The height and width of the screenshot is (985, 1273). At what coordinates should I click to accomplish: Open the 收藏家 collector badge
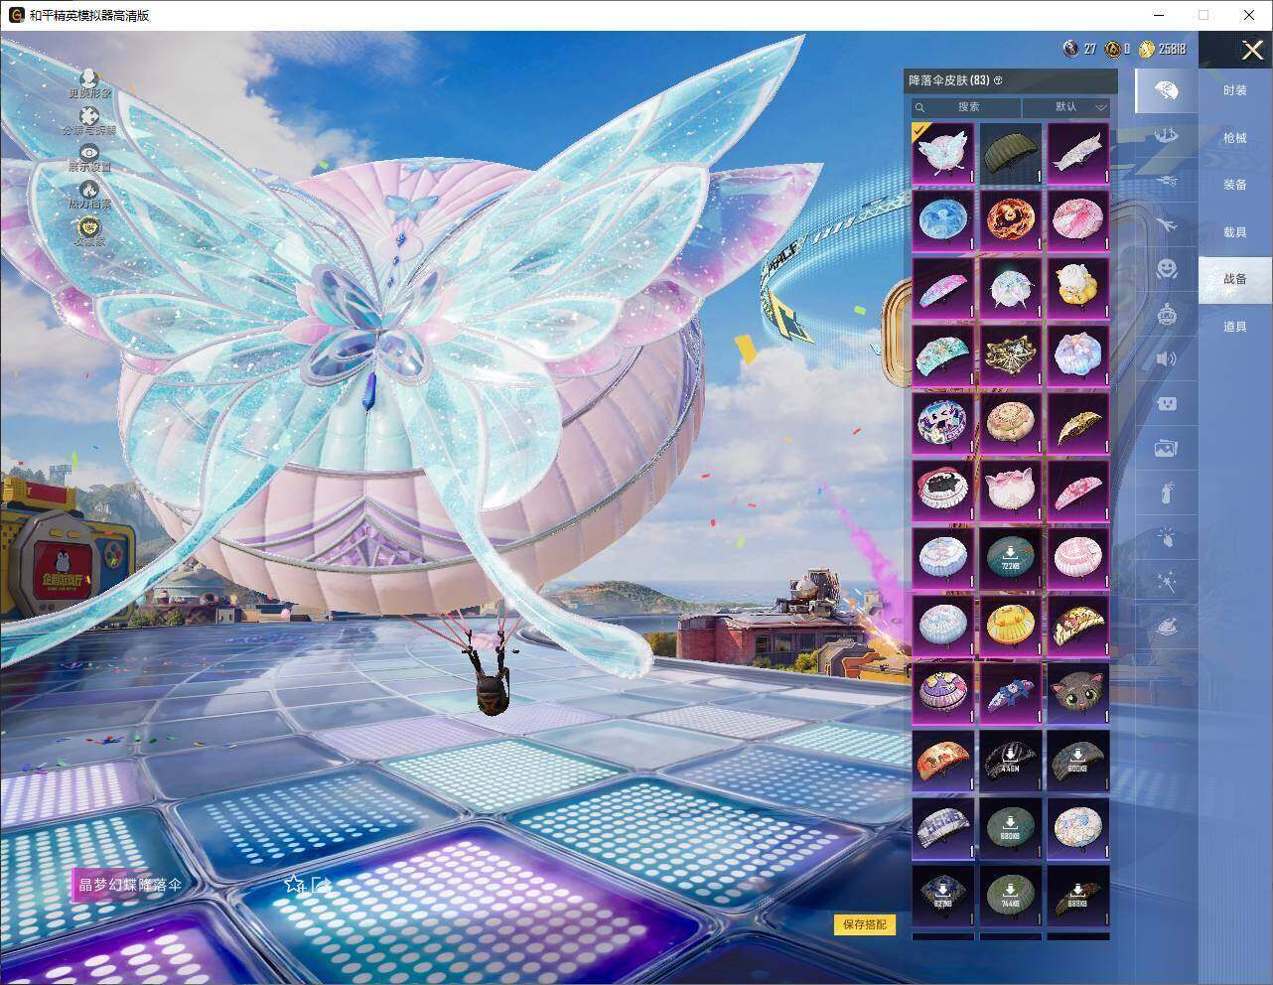(x=89, y=227)
